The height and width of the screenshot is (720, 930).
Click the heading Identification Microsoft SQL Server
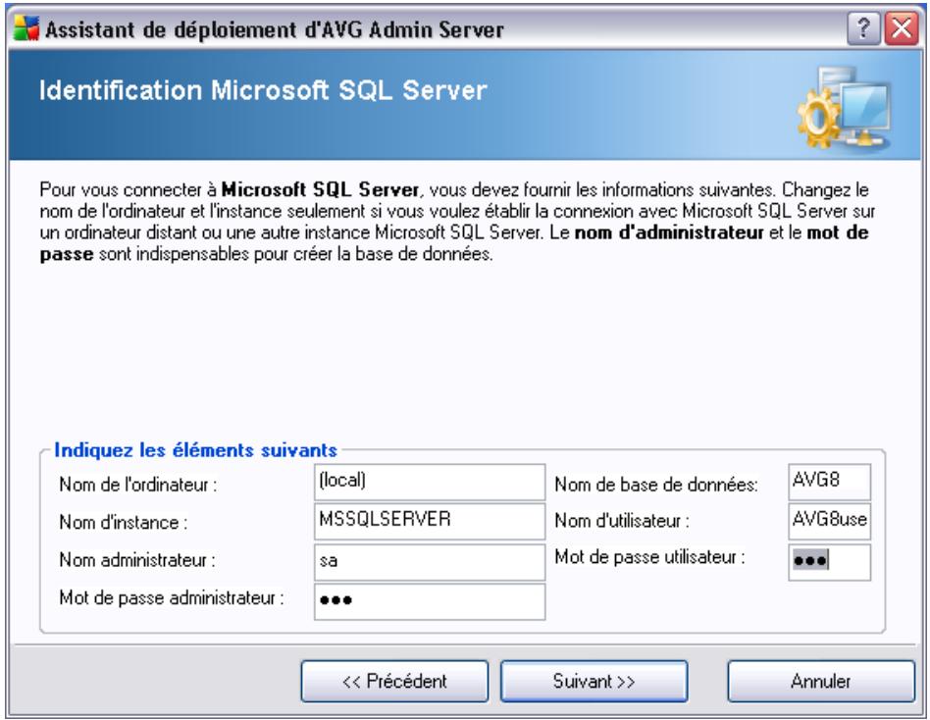(263, 91)
